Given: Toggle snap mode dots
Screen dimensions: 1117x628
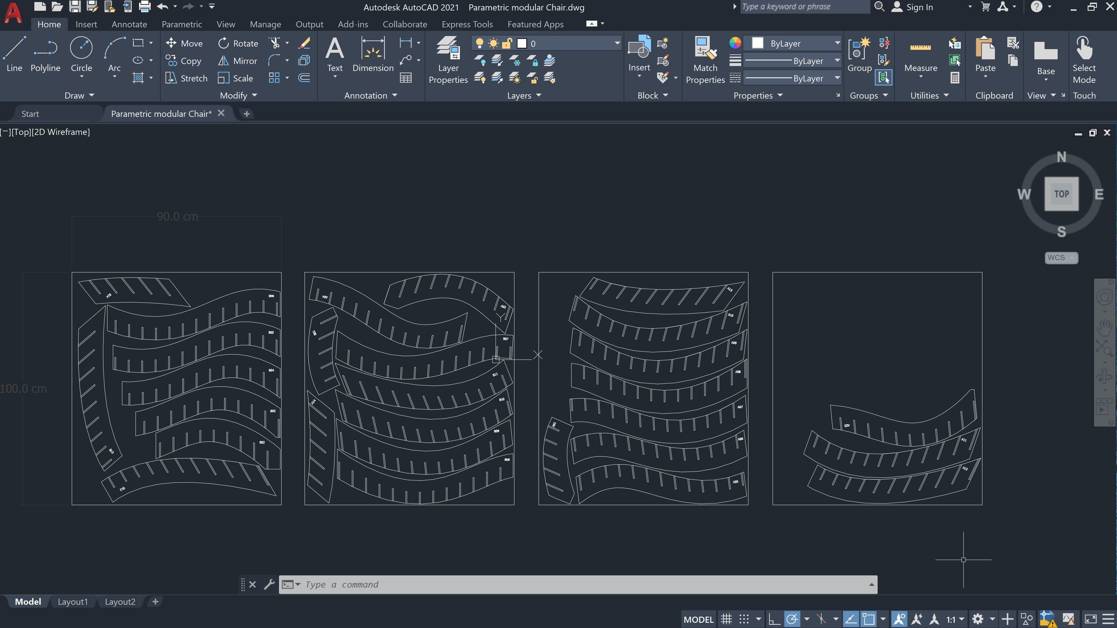Looking at the screenshot, I should point(744,619).
